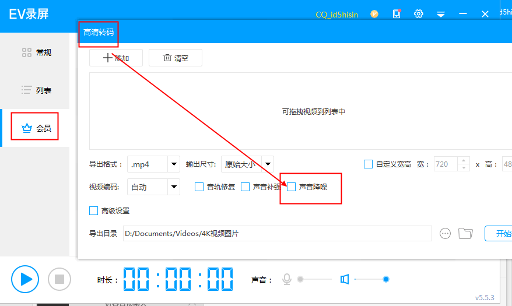Click the width field showing 720
This screenshot has width=512, height=306.
point(446,164)
